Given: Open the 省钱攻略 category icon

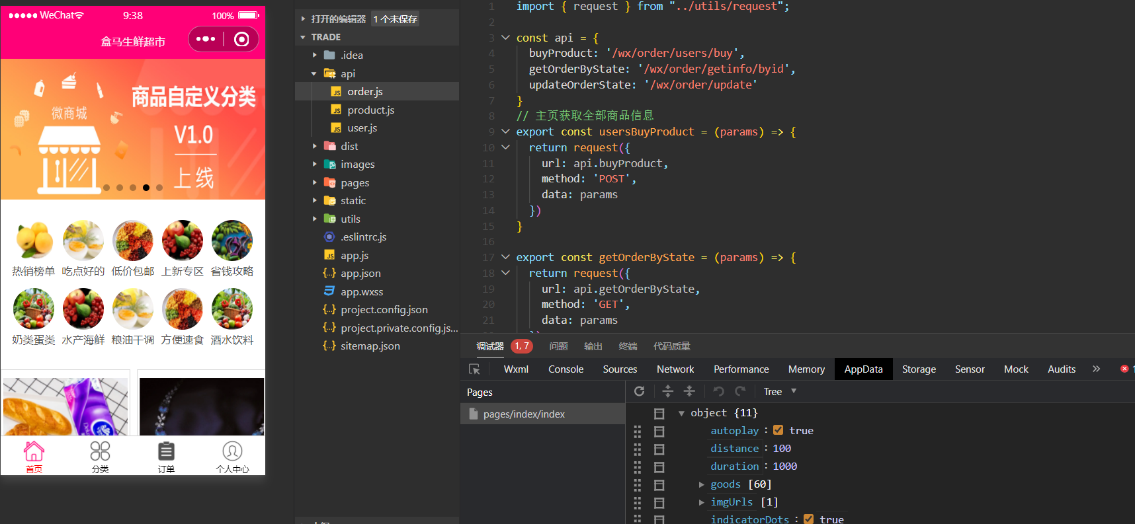Looking at the screenshot, I should [x=232, y=241].
